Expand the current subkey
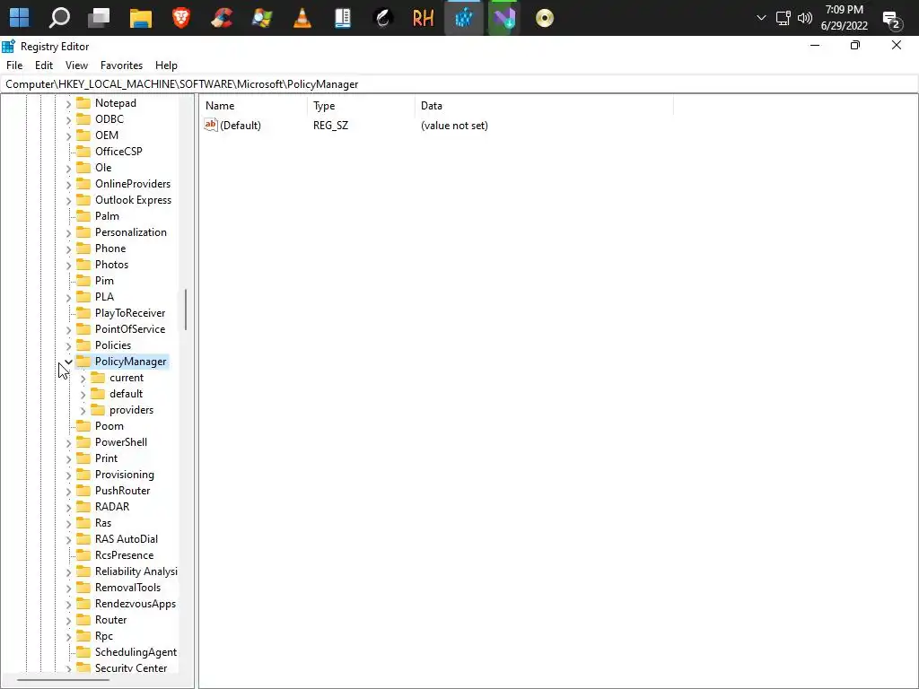Image resolution: width=919 pixels, height=689 pixels. [83, 379]
